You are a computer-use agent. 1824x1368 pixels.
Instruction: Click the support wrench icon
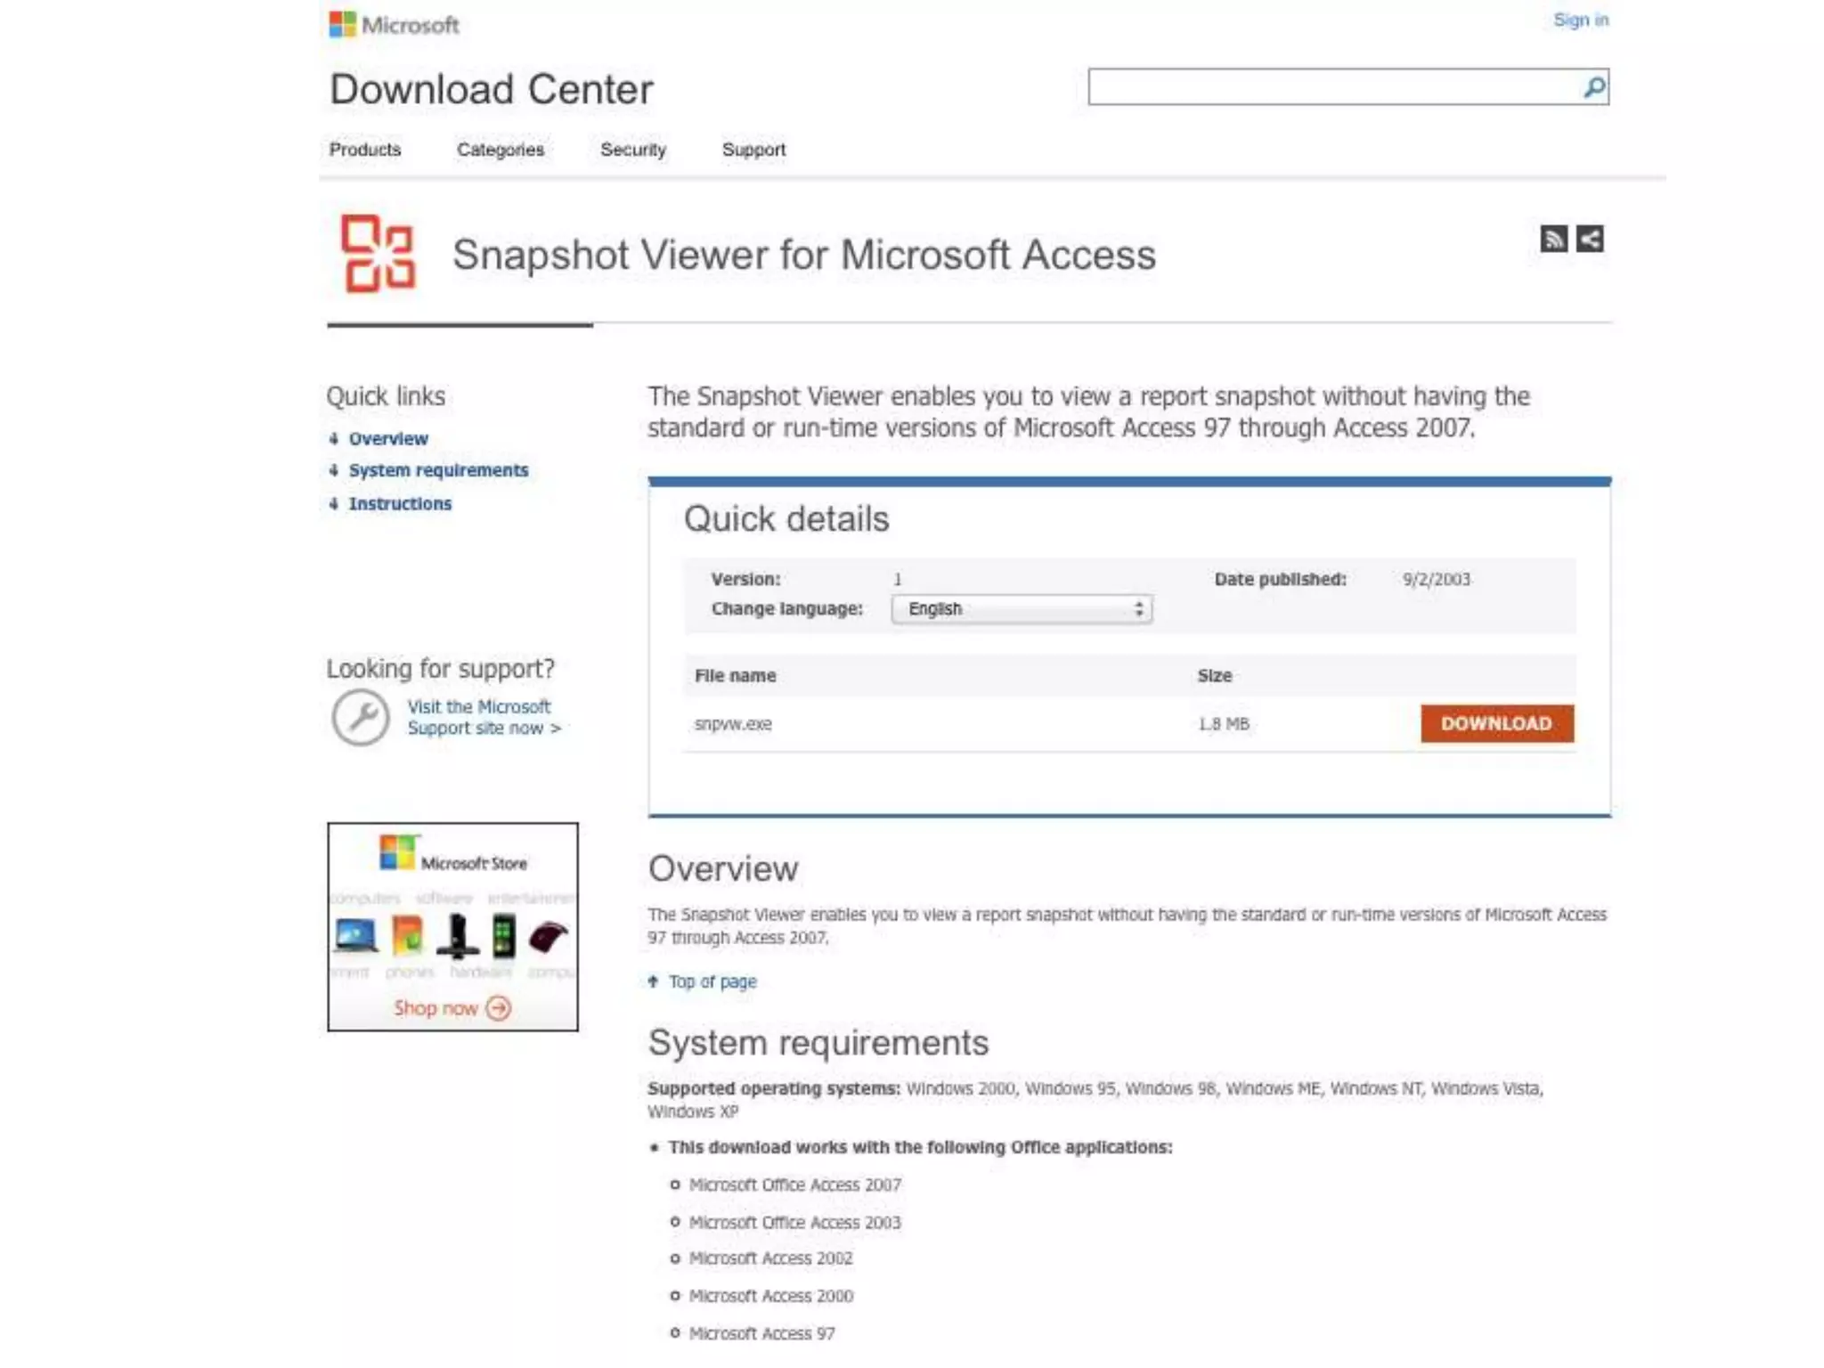(x=360, y=717)
